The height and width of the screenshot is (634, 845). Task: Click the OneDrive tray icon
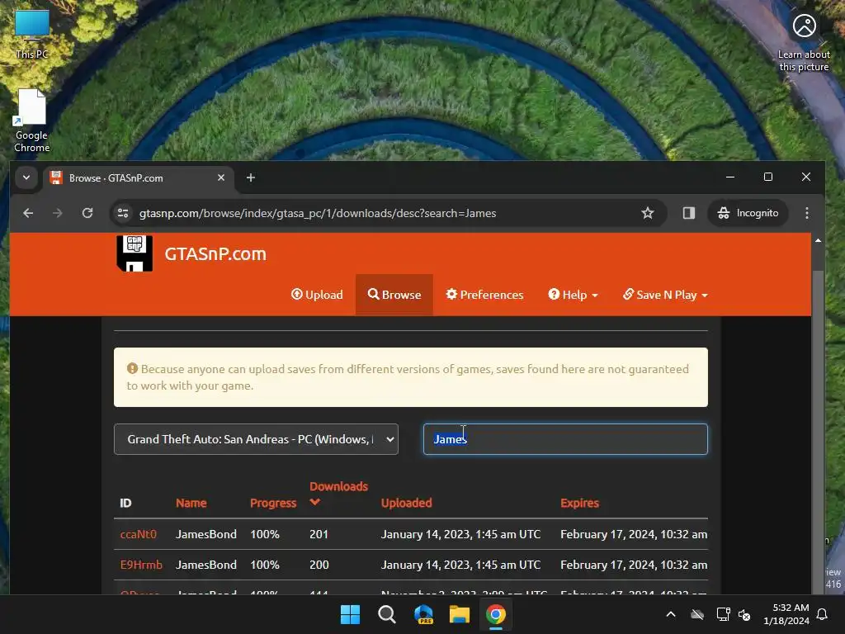(x=697, y=614)
